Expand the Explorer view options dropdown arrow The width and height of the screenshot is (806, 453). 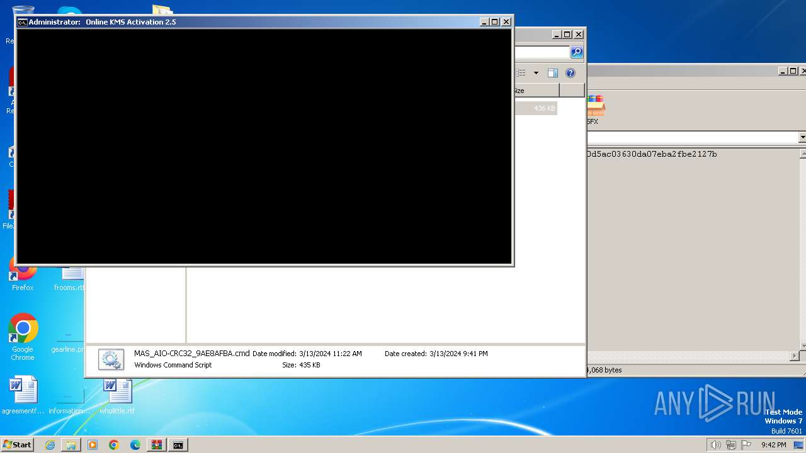pyautogui.click(x=536, y=73)
